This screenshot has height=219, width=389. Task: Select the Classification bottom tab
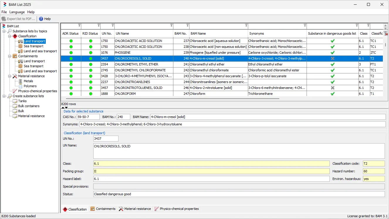coord(75,209)
